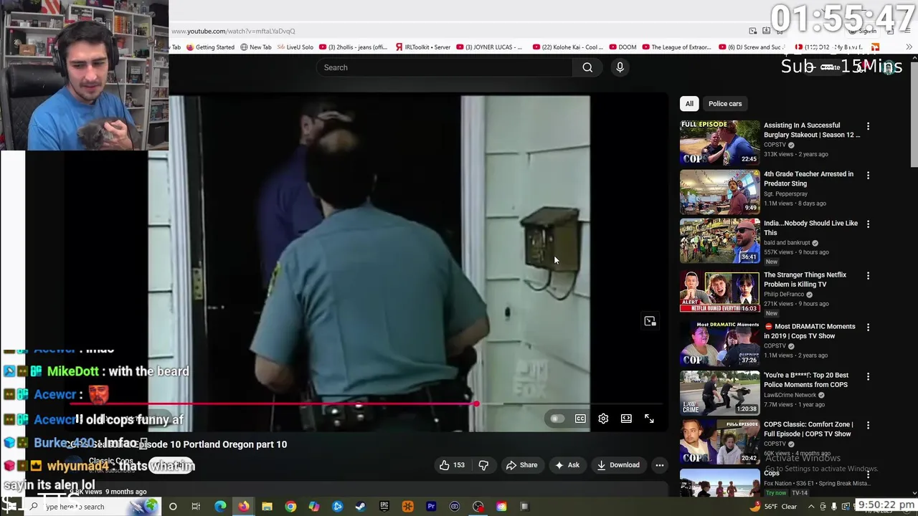This screenshot has height=516, width=918.
Task: Open options menu for Stranger Things video
Action: pos(868,275)
